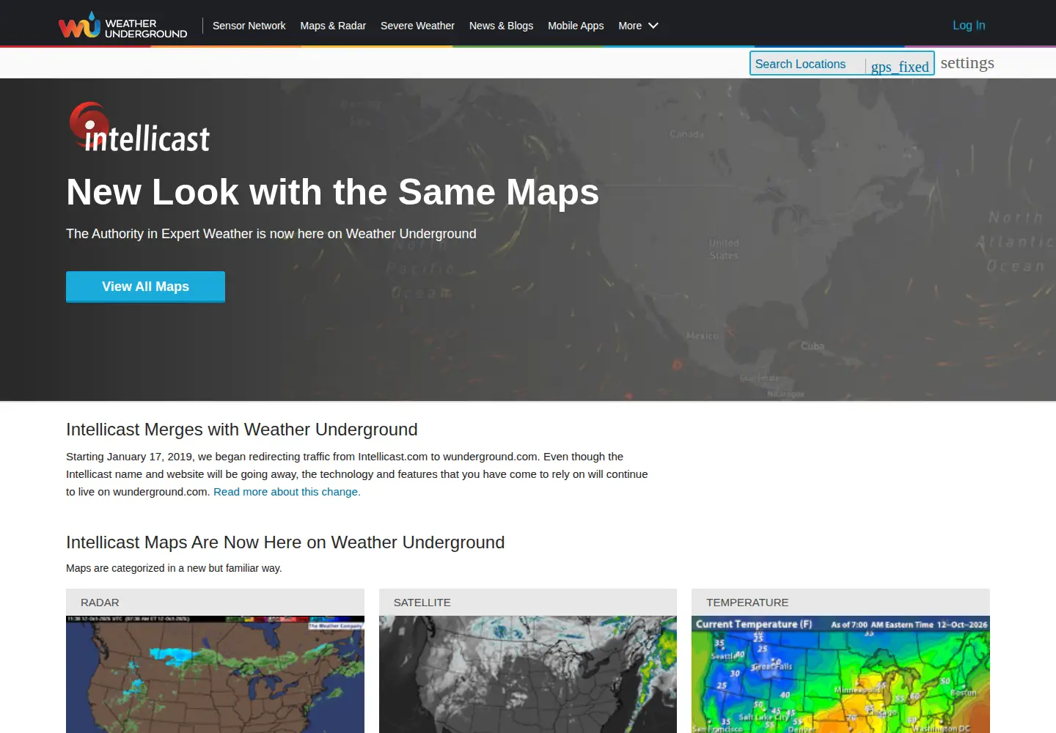Open the settings icon
The height and width of the screenshot is (733, 1056).
pyautogui.click(x=967, y=63)
